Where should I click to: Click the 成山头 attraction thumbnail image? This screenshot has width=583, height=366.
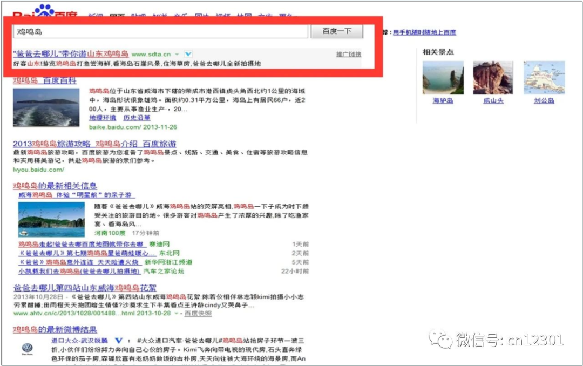(493, 78)
